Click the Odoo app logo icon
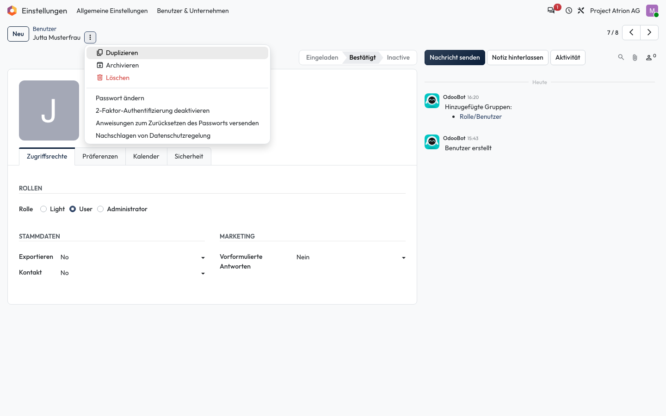The width and height of the screenshot is (666, 416). click(x=12, y=11)
